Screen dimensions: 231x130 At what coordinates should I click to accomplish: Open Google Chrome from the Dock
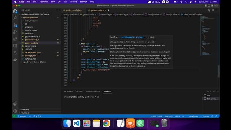tap(106, 123)
